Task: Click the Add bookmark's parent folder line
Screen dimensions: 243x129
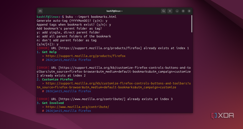Action: [x=69, y=29]
